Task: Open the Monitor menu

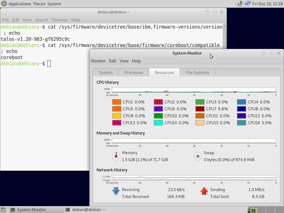Action: click(98, 61)
